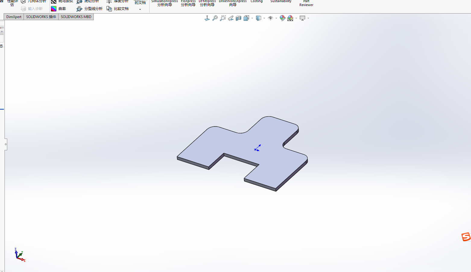This screenshot has width=471, height=272.
Task: Click the View Settings monitor icon
Action: pyautogui.click(x=302, y=18)
